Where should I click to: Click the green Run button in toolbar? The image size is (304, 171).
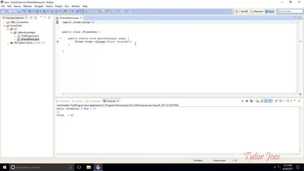pyautogui.click(x=37, y=11)
